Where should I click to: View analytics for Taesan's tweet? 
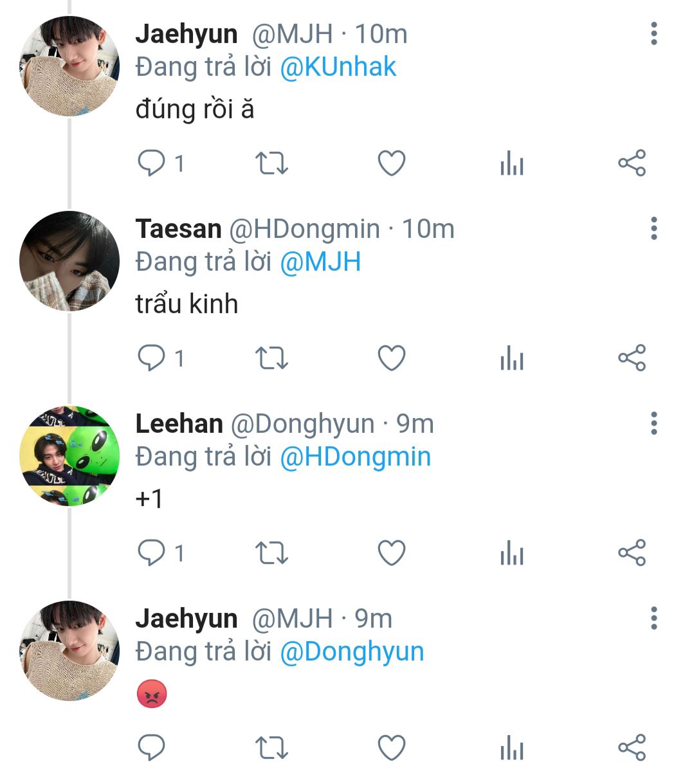tap(511, 358)
